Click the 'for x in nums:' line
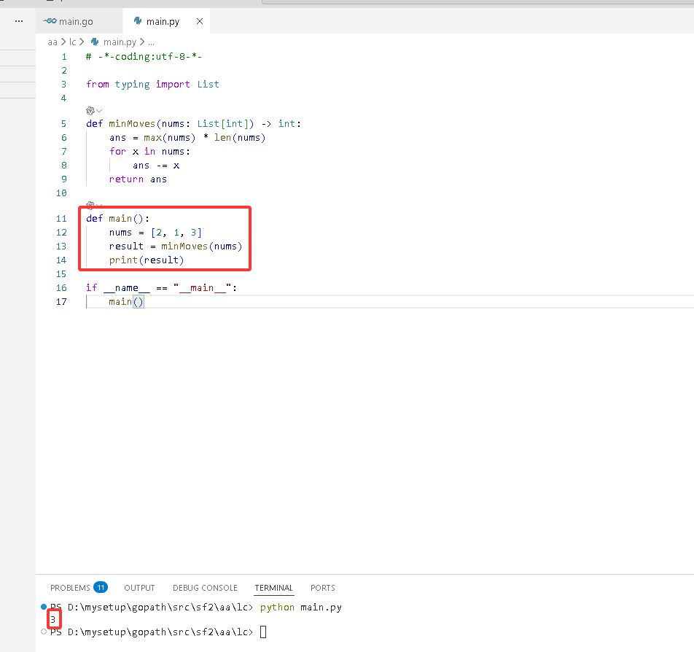This screenshot has height=652, width=694. (x=149, y=152)
